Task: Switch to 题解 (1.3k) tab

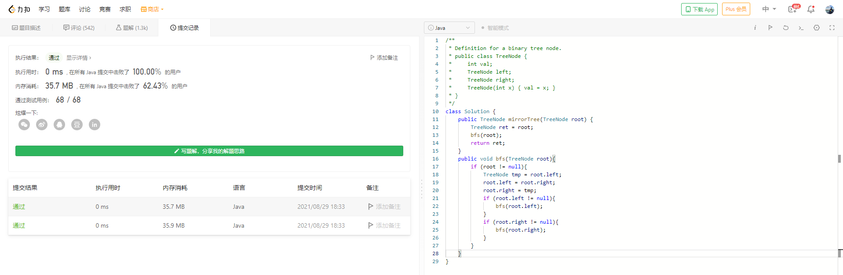Action: (132, 28)
